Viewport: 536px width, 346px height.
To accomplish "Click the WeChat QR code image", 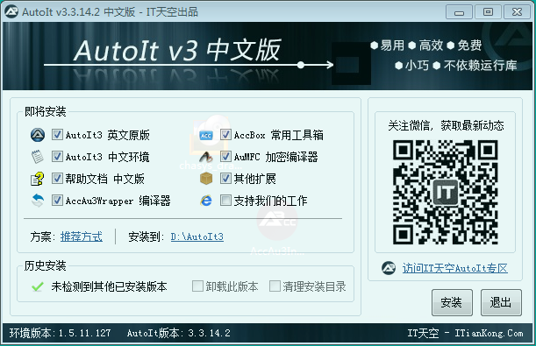I will (x=445, y=192).
